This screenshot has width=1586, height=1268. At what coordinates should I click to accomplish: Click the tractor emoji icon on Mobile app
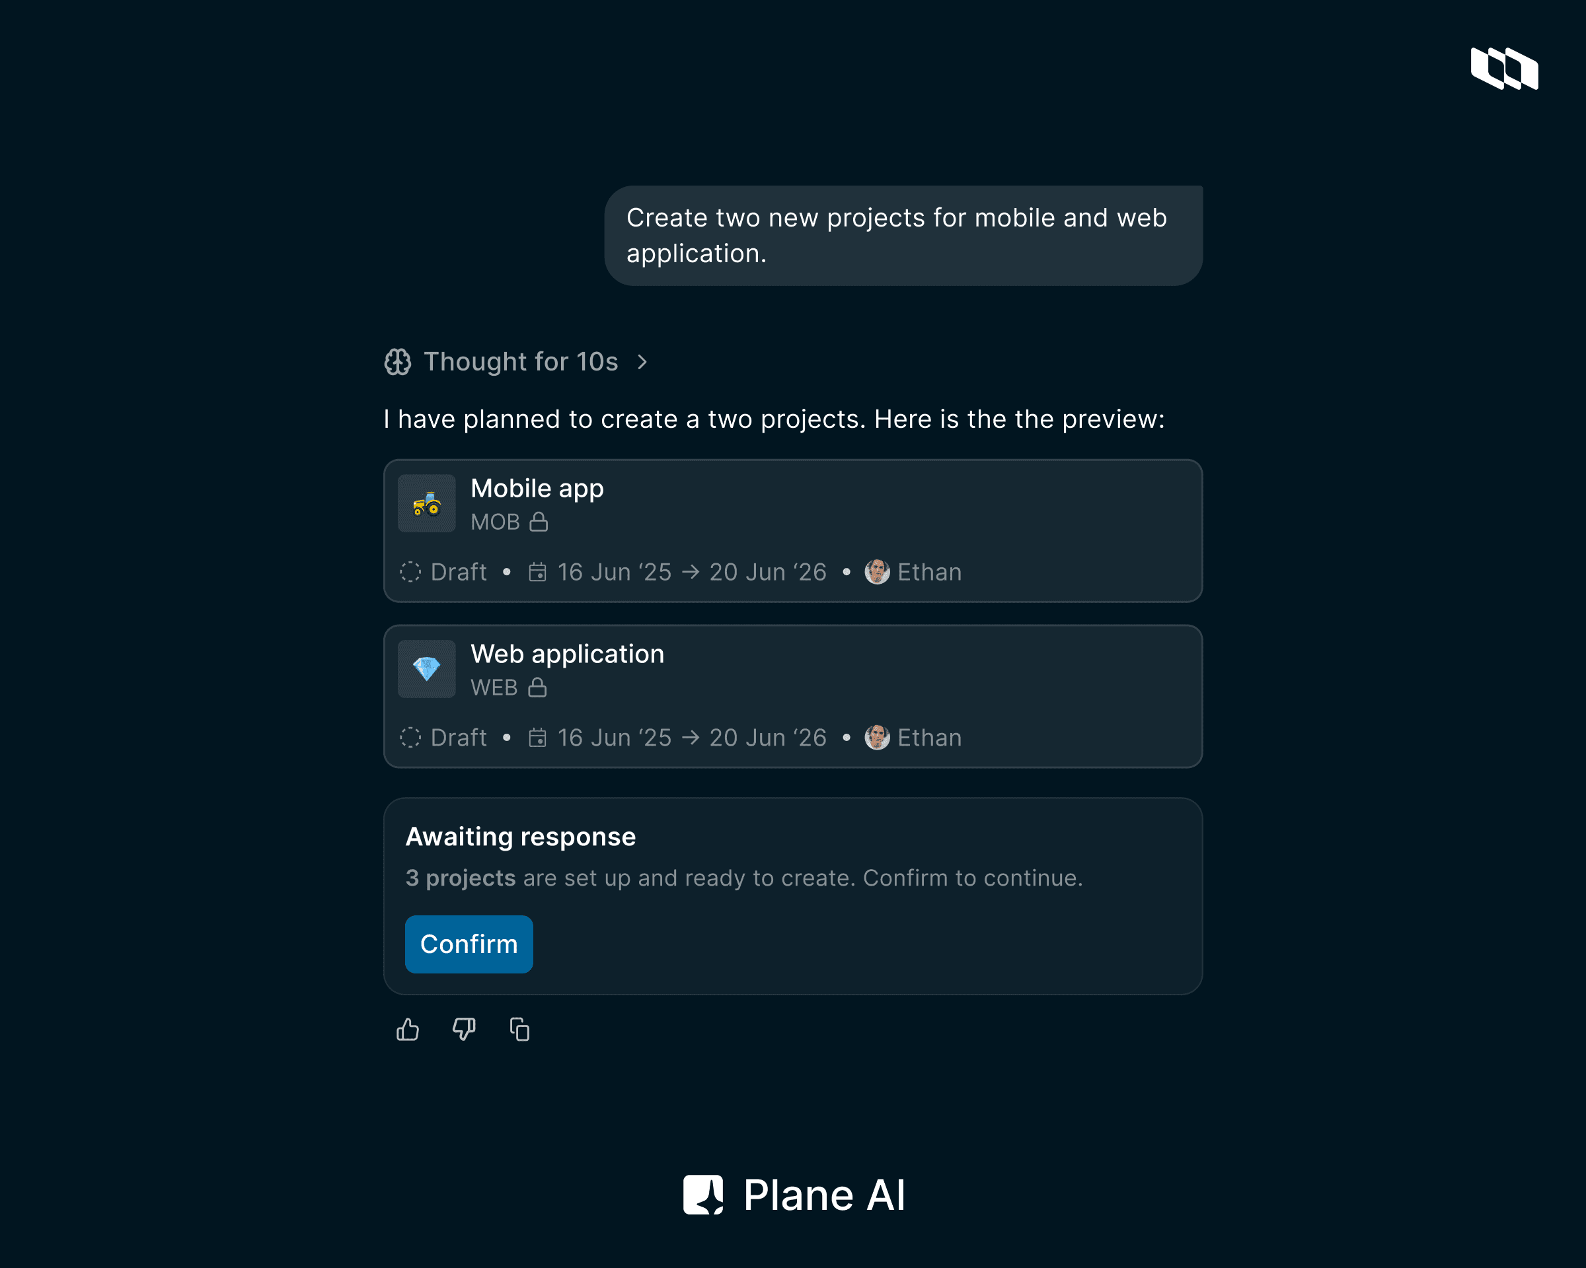point(426,503)
